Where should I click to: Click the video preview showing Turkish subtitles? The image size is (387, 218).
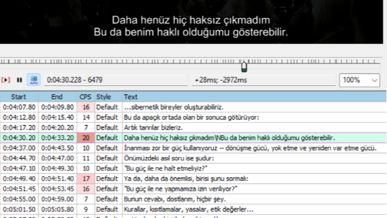[x=191, y=22]
